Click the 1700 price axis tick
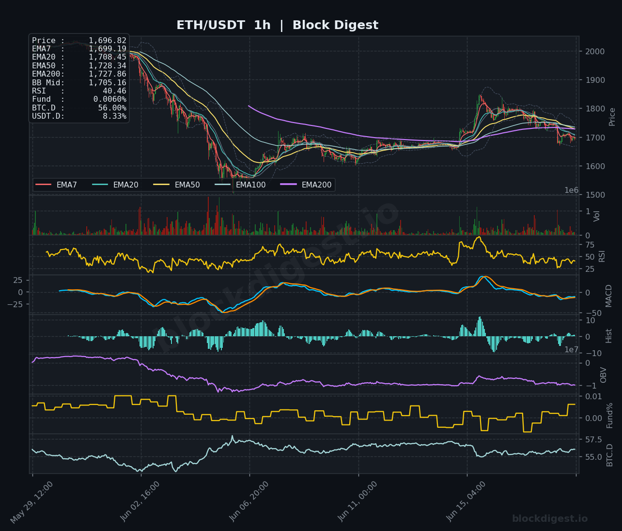This screenshot has width=622, height=531. coord(594,138)
